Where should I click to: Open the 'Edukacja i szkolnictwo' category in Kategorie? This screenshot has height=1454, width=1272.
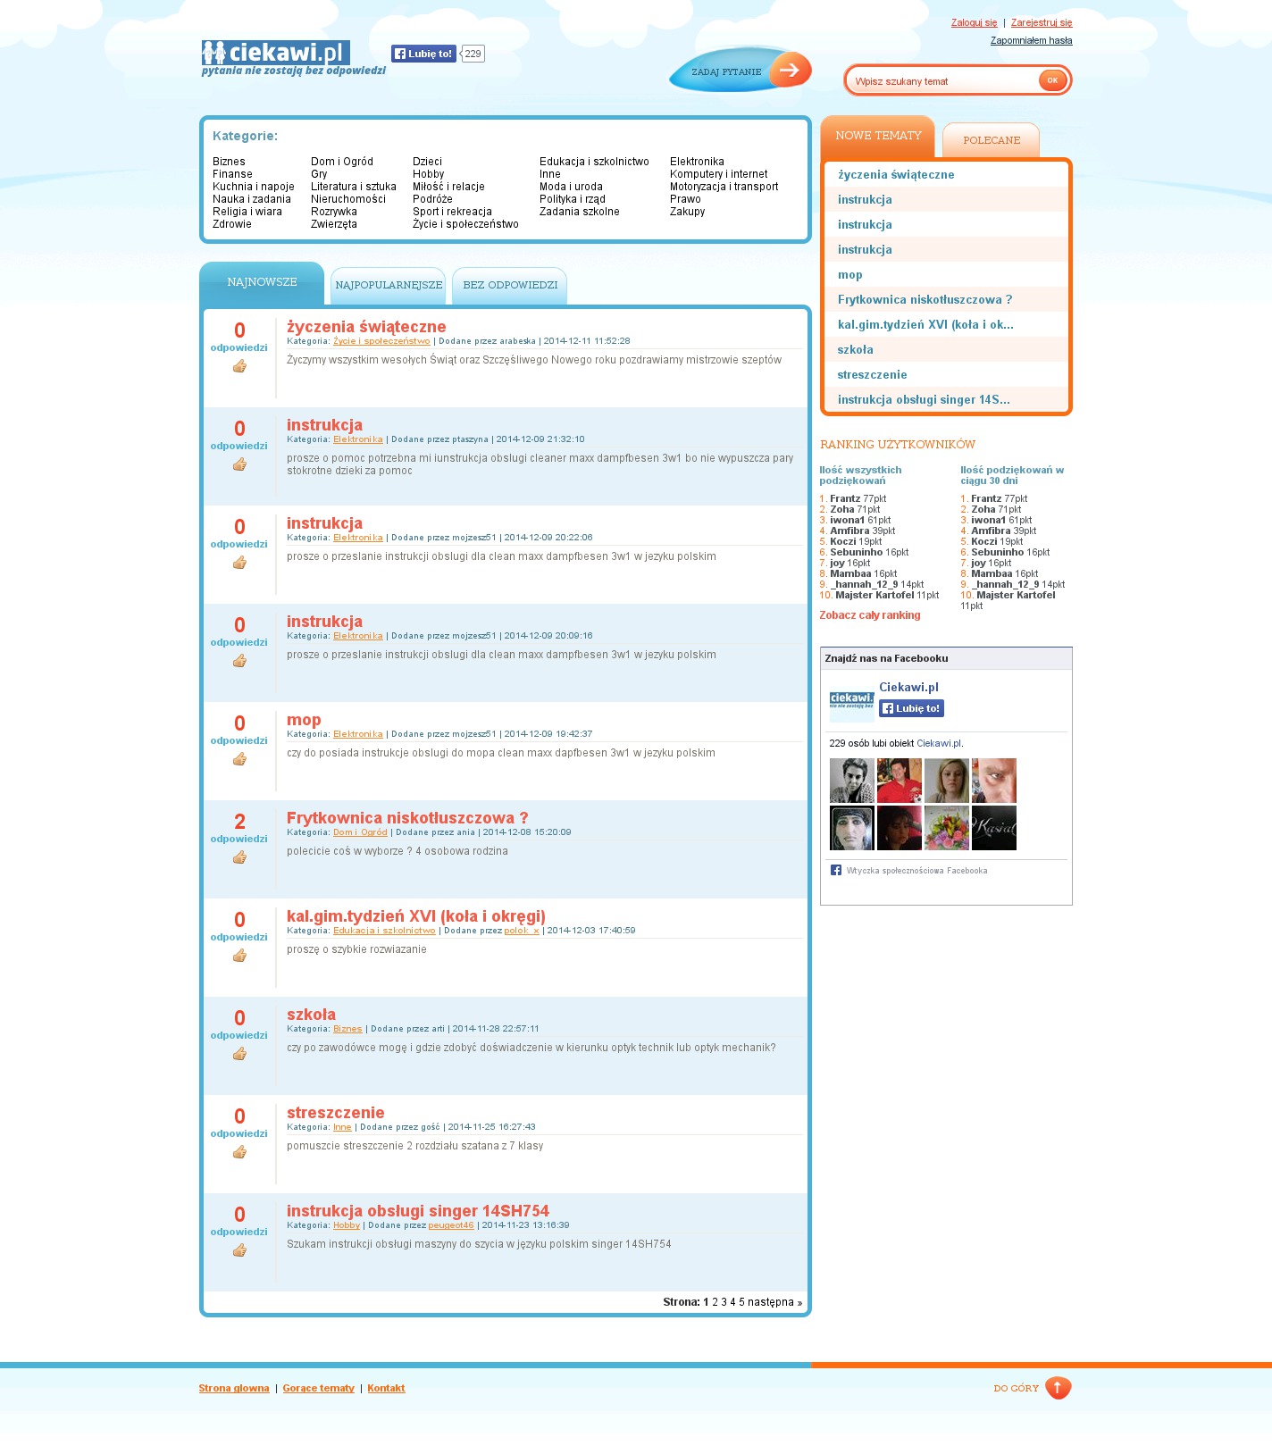click(594, 162)
